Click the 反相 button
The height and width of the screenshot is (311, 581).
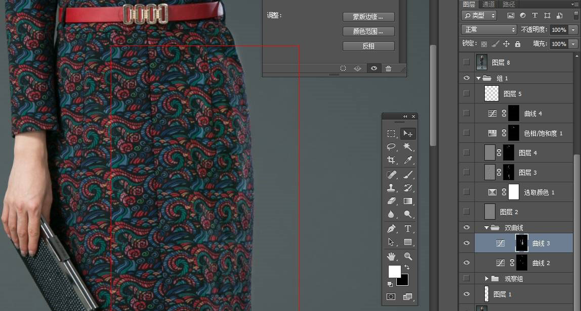pyautogui.click(x=368, y=46)
